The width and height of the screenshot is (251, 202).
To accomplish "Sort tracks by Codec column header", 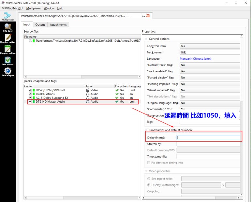I will [x=54, y=86].
